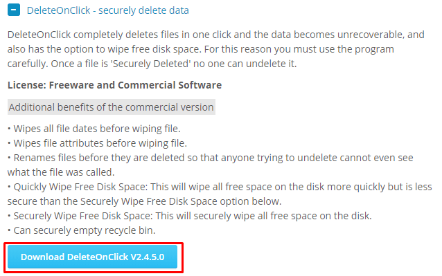Click the first description line starting 'DeleteOnClick completely deletes'
The image size is (442, 276).
(216, 35)
